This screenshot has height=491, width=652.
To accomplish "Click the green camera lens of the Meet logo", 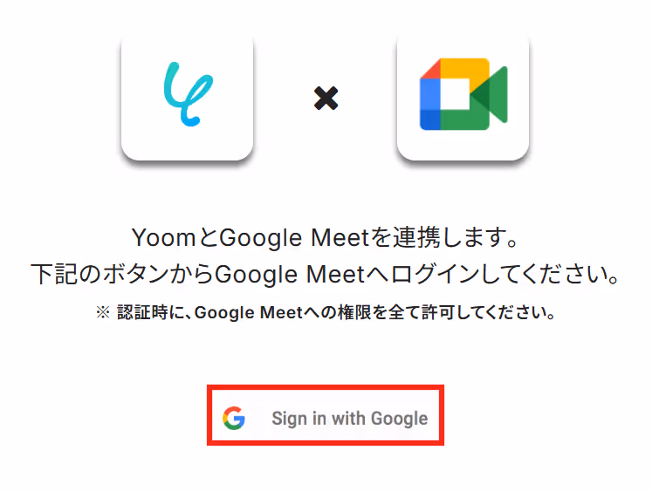I will (x=490, y=94).
